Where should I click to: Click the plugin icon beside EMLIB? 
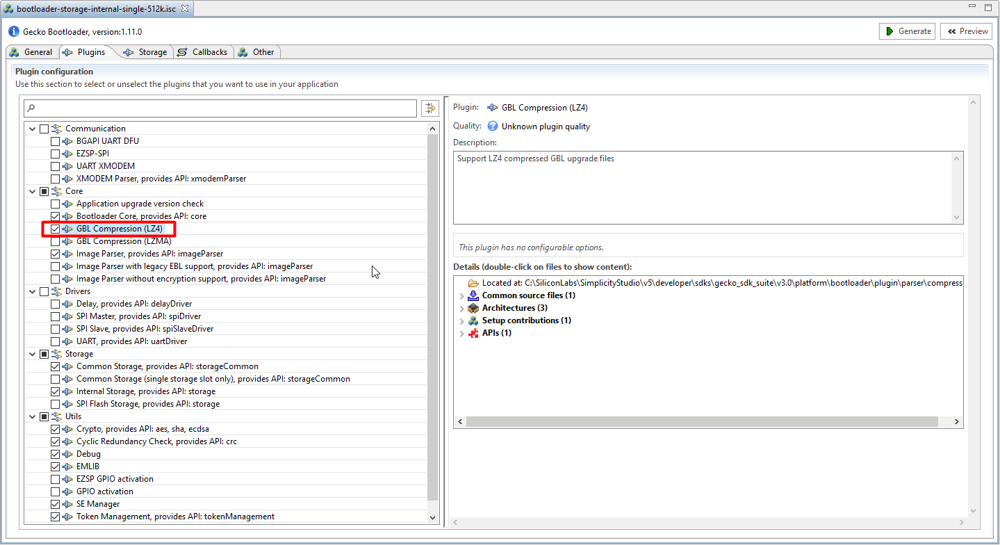(x=67, y=466)
